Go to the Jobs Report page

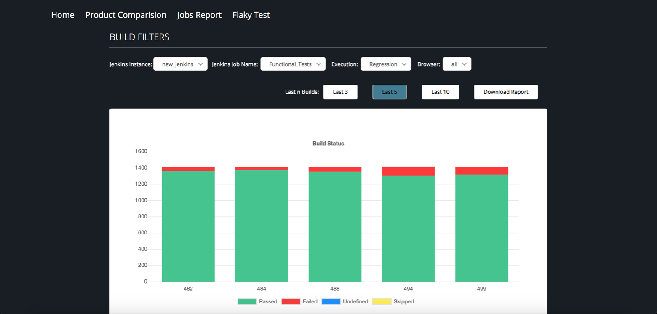199,15
